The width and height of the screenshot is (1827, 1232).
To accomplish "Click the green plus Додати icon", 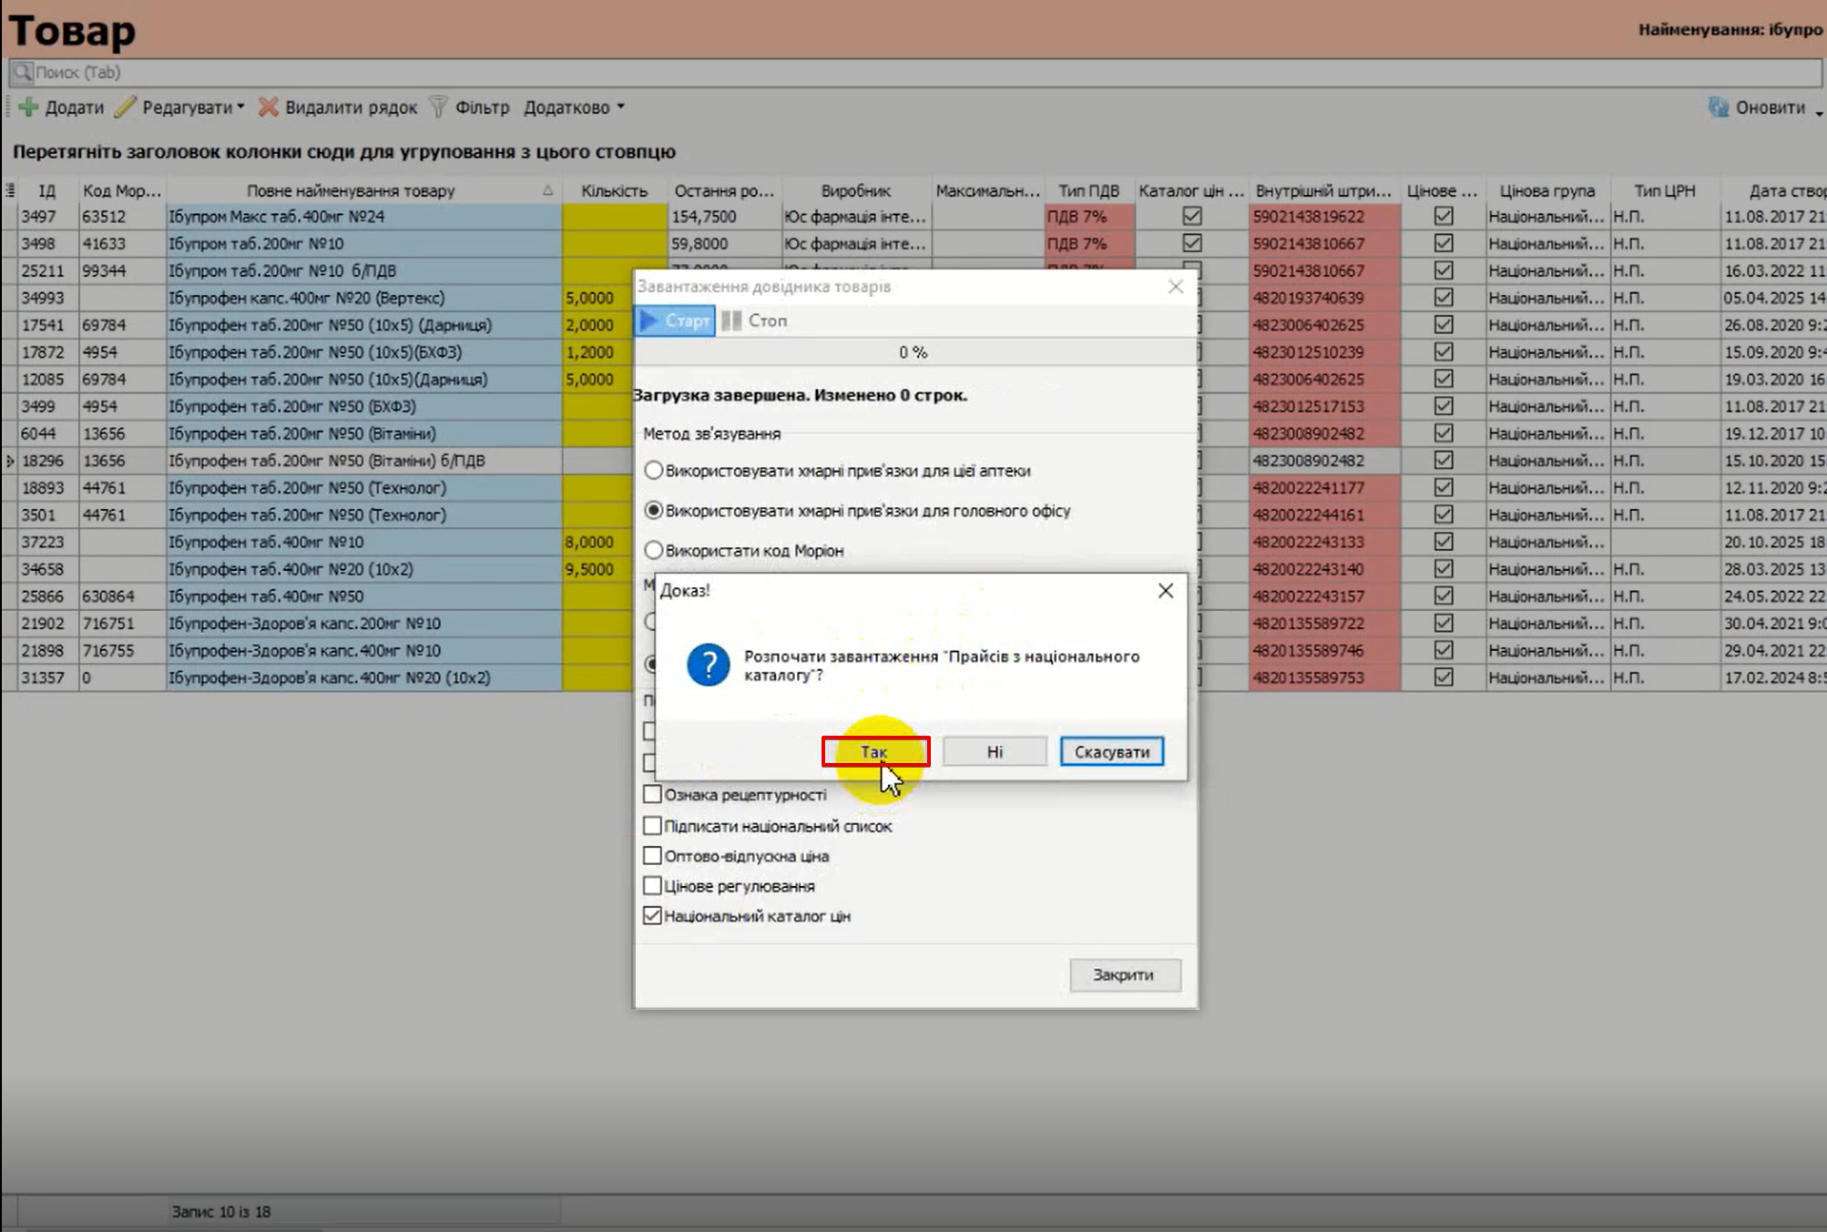I will tap(28, 107).
